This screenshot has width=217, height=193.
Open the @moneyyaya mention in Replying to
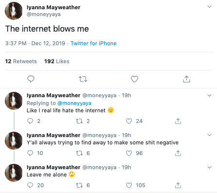click(74, 103)
